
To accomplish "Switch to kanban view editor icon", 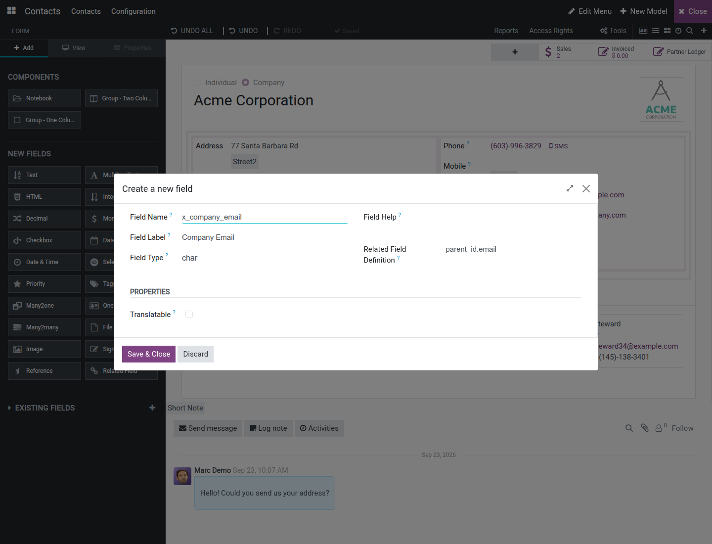I will [667, 31].
